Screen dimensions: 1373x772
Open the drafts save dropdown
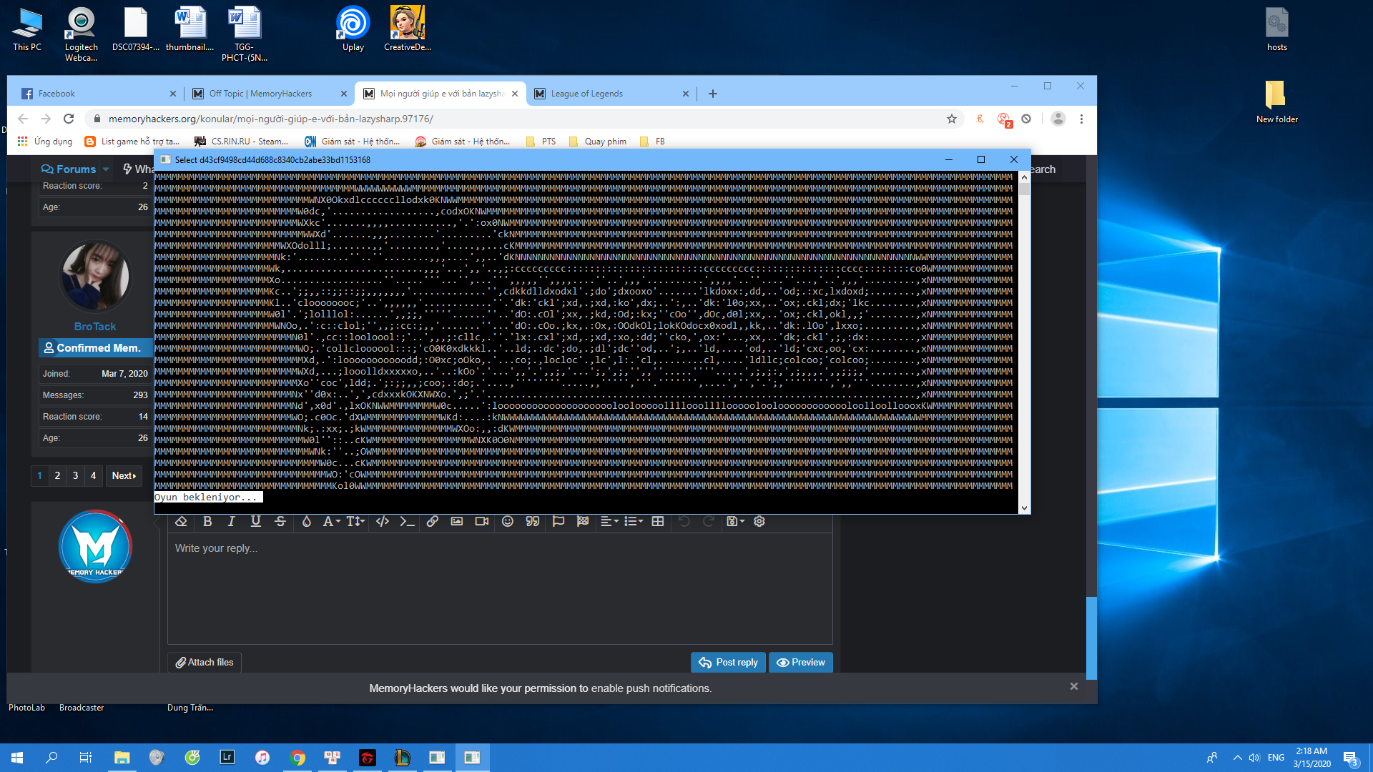[x=735, y=522]
